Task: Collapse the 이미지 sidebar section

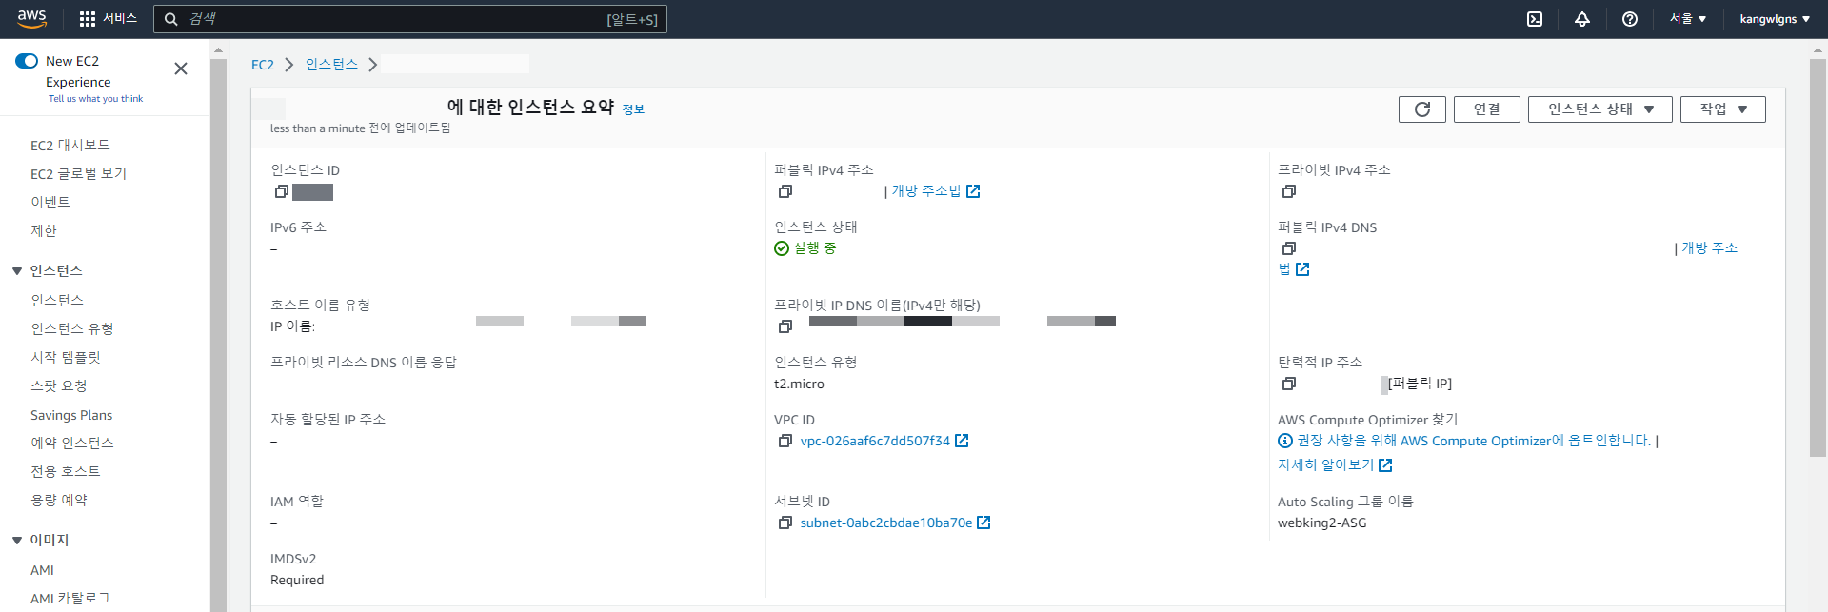Action: [17, 541]
